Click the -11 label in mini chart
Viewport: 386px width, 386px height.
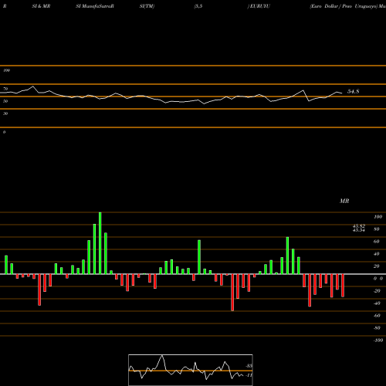[249, 375]
